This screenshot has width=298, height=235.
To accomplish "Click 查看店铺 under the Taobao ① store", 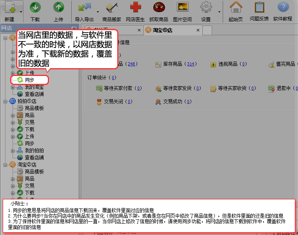I will tap(34, 94).
